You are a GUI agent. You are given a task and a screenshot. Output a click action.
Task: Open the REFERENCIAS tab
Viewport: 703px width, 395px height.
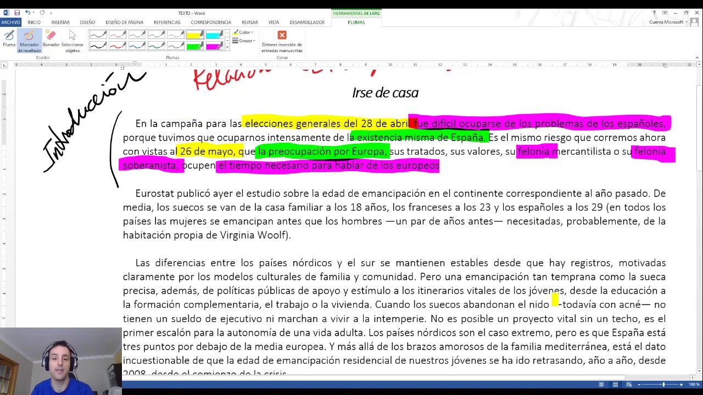167,22
